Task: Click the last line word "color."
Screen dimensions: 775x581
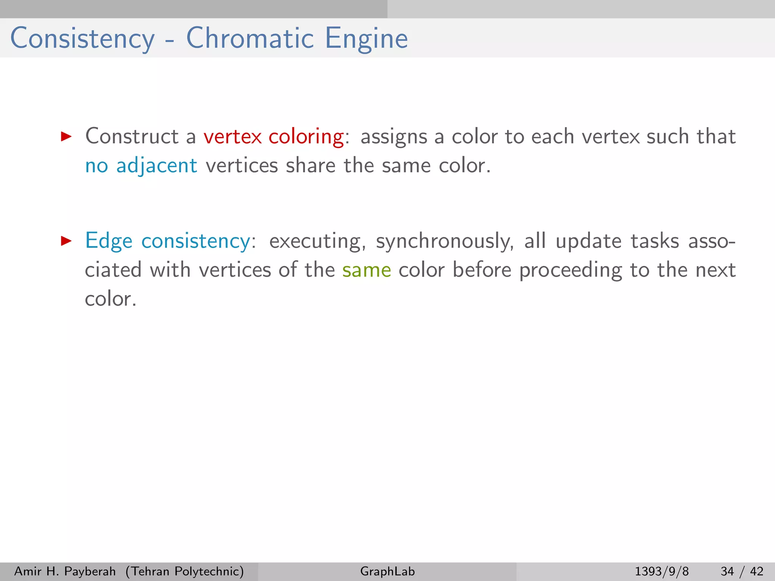Action: click(x=110, y=299)
